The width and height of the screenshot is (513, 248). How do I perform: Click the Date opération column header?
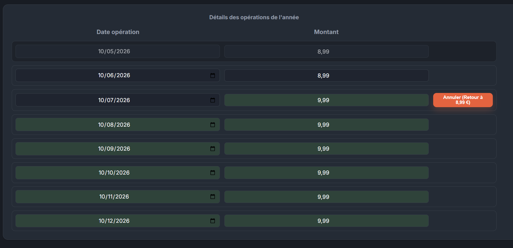[x=118, y=32]
